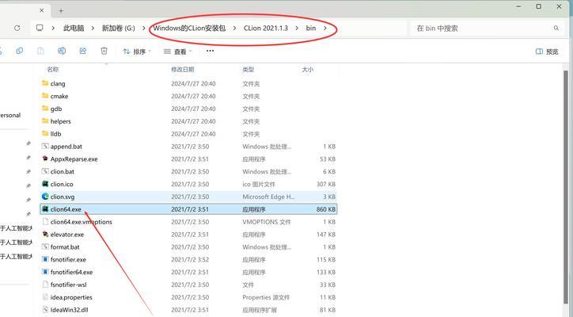
Task: Go to 新加卷 (G:) in the breadcrumb
Action: (119, 29)
